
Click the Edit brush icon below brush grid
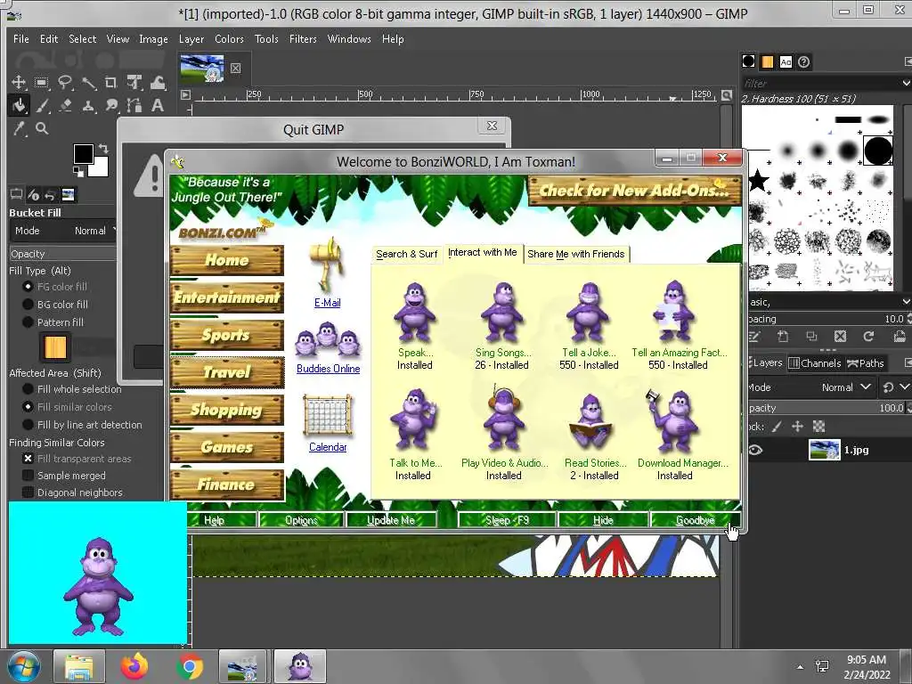tap(754, 336)
